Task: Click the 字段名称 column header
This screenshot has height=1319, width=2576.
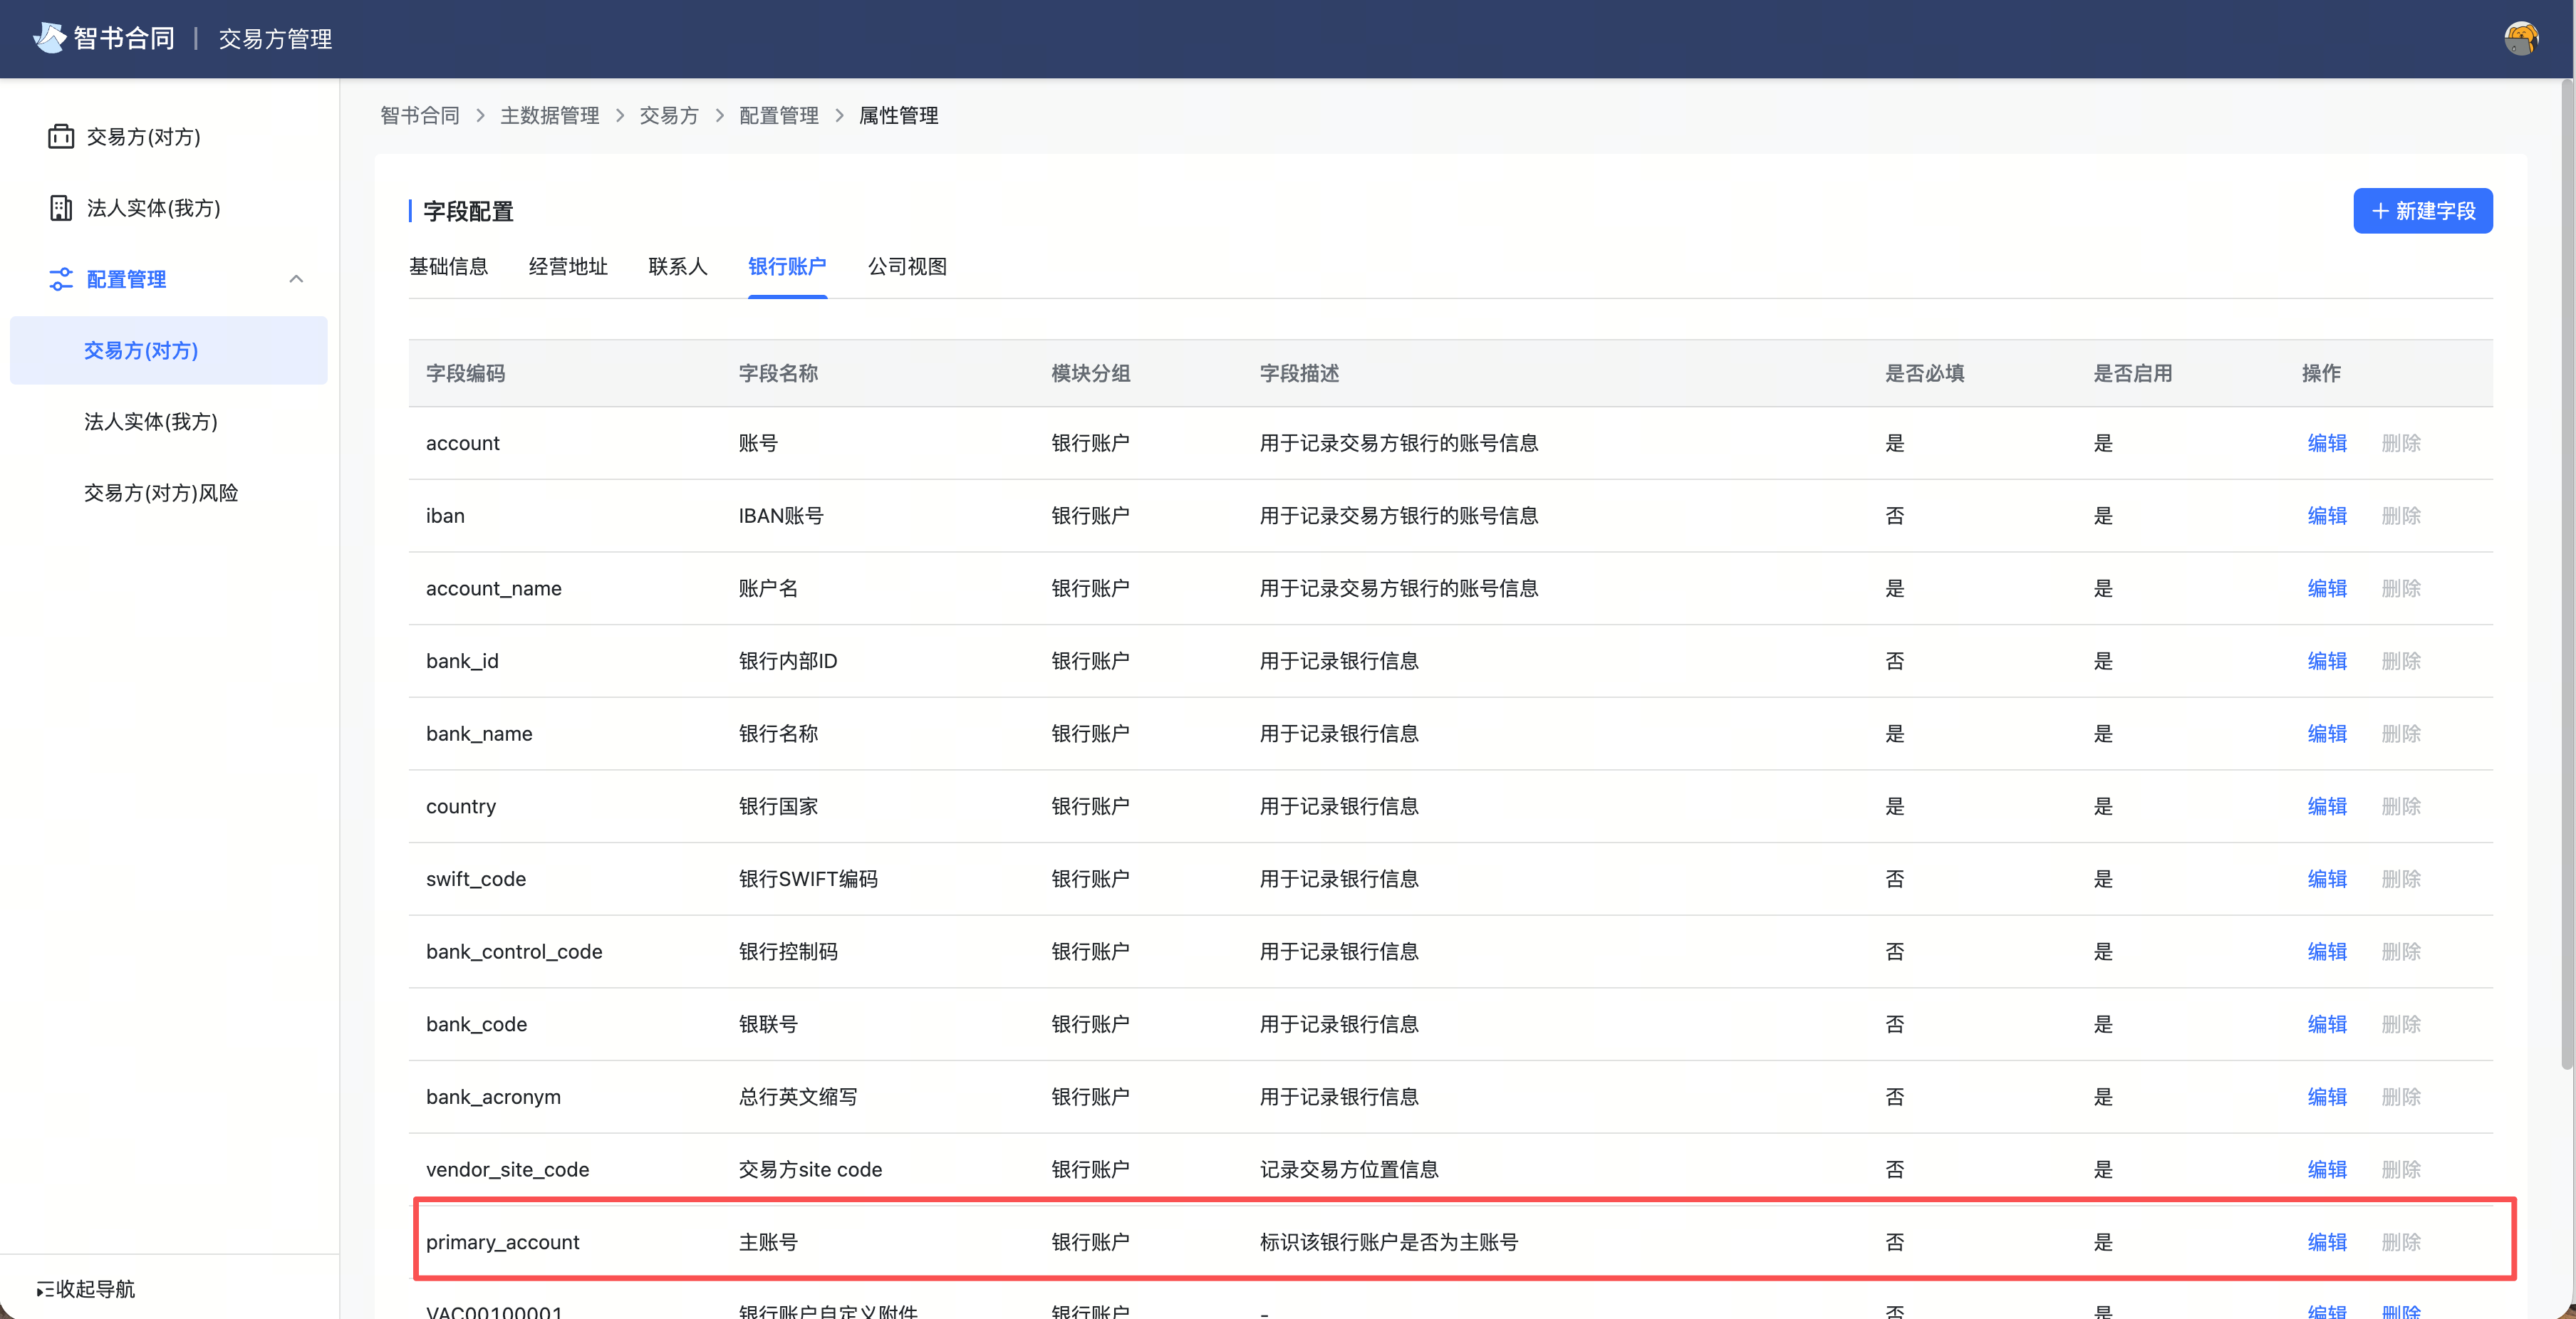Action: click(x=778, y=373)
